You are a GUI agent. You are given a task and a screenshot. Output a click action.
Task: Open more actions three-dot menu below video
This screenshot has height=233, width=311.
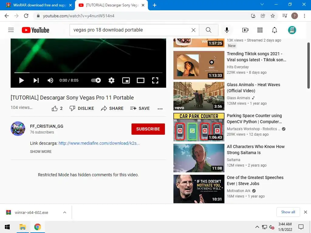click(160, 109)
